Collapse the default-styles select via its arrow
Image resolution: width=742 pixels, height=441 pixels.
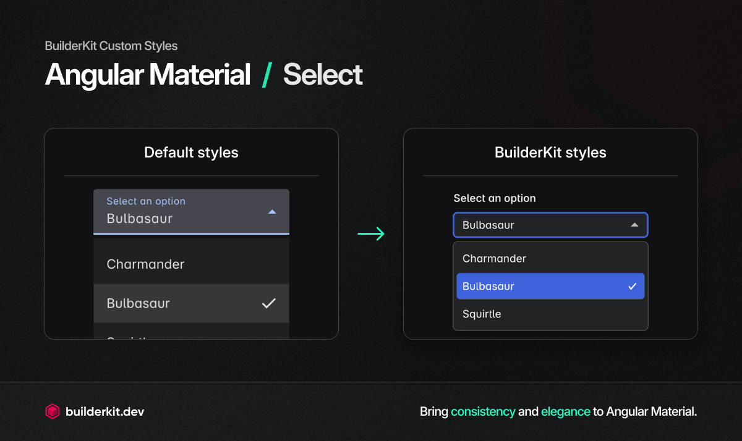click(271, 212)
